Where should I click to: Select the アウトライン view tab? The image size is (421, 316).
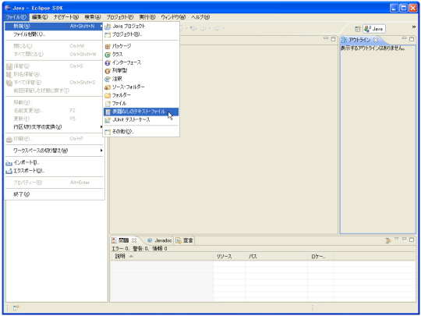tap(359, 40)
